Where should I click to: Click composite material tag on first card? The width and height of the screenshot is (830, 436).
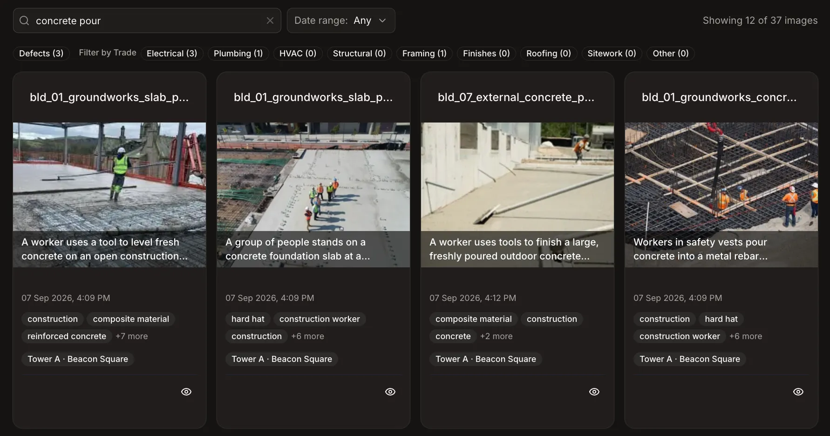tap(131, 319)
